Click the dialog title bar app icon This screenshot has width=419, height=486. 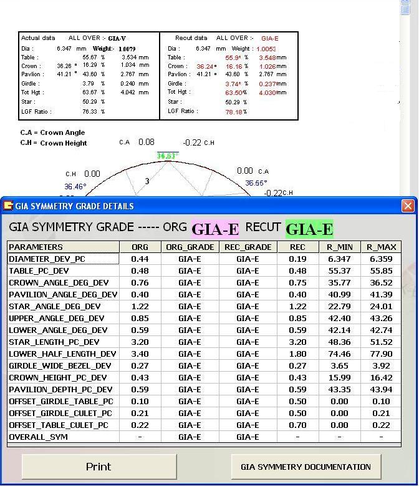7,206
